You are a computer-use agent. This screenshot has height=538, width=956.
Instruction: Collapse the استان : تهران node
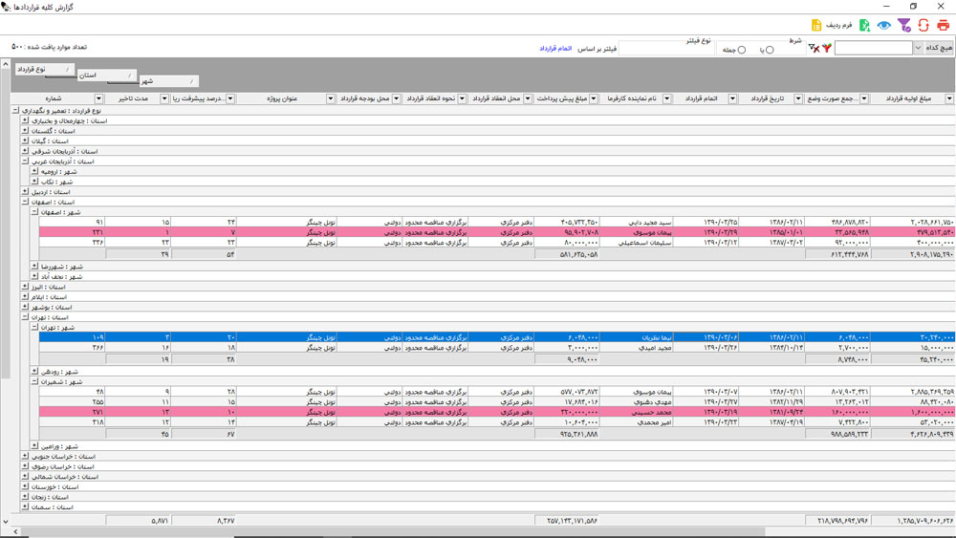[25, 317]
